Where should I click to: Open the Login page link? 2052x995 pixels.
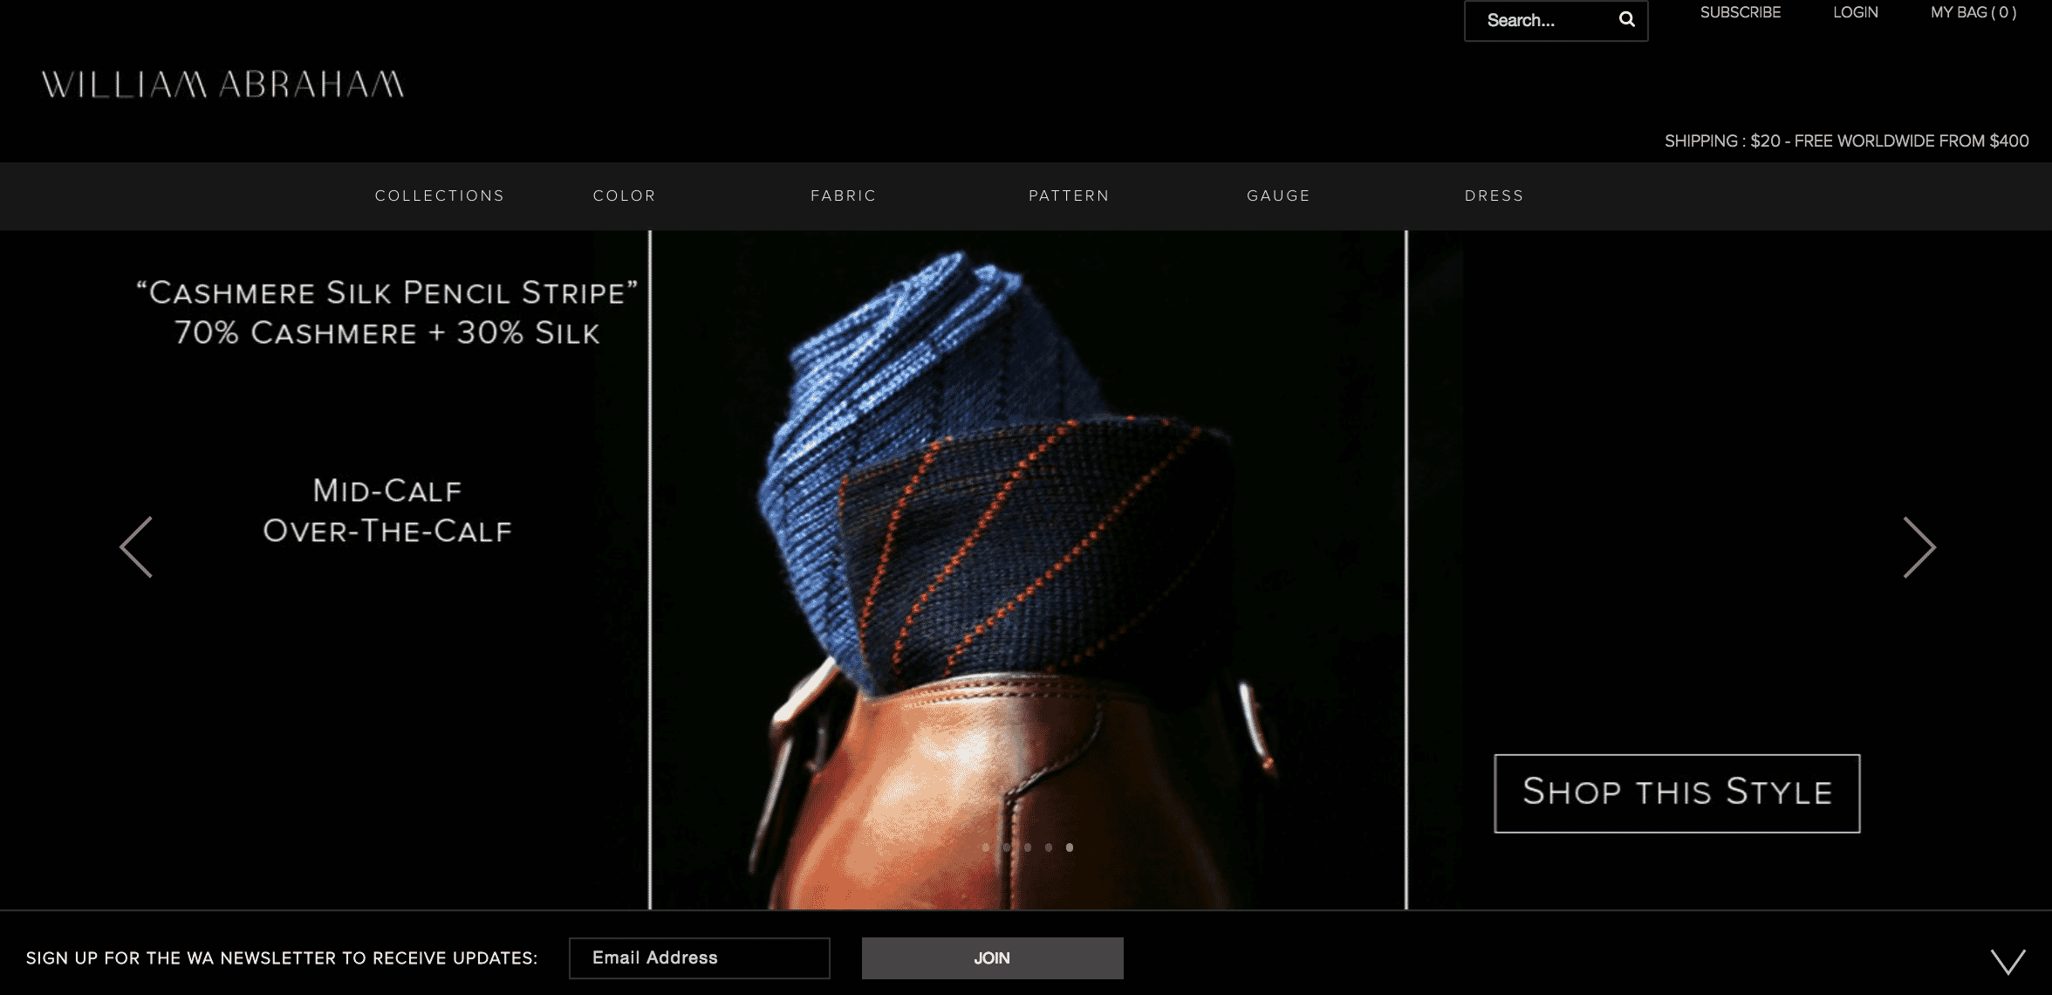[x=1855, y=12]
